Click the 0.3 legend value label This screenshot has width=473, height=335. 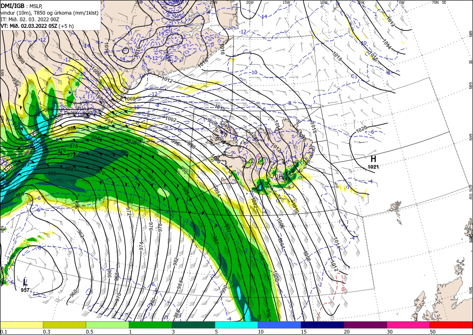click(x=46, y=332)
